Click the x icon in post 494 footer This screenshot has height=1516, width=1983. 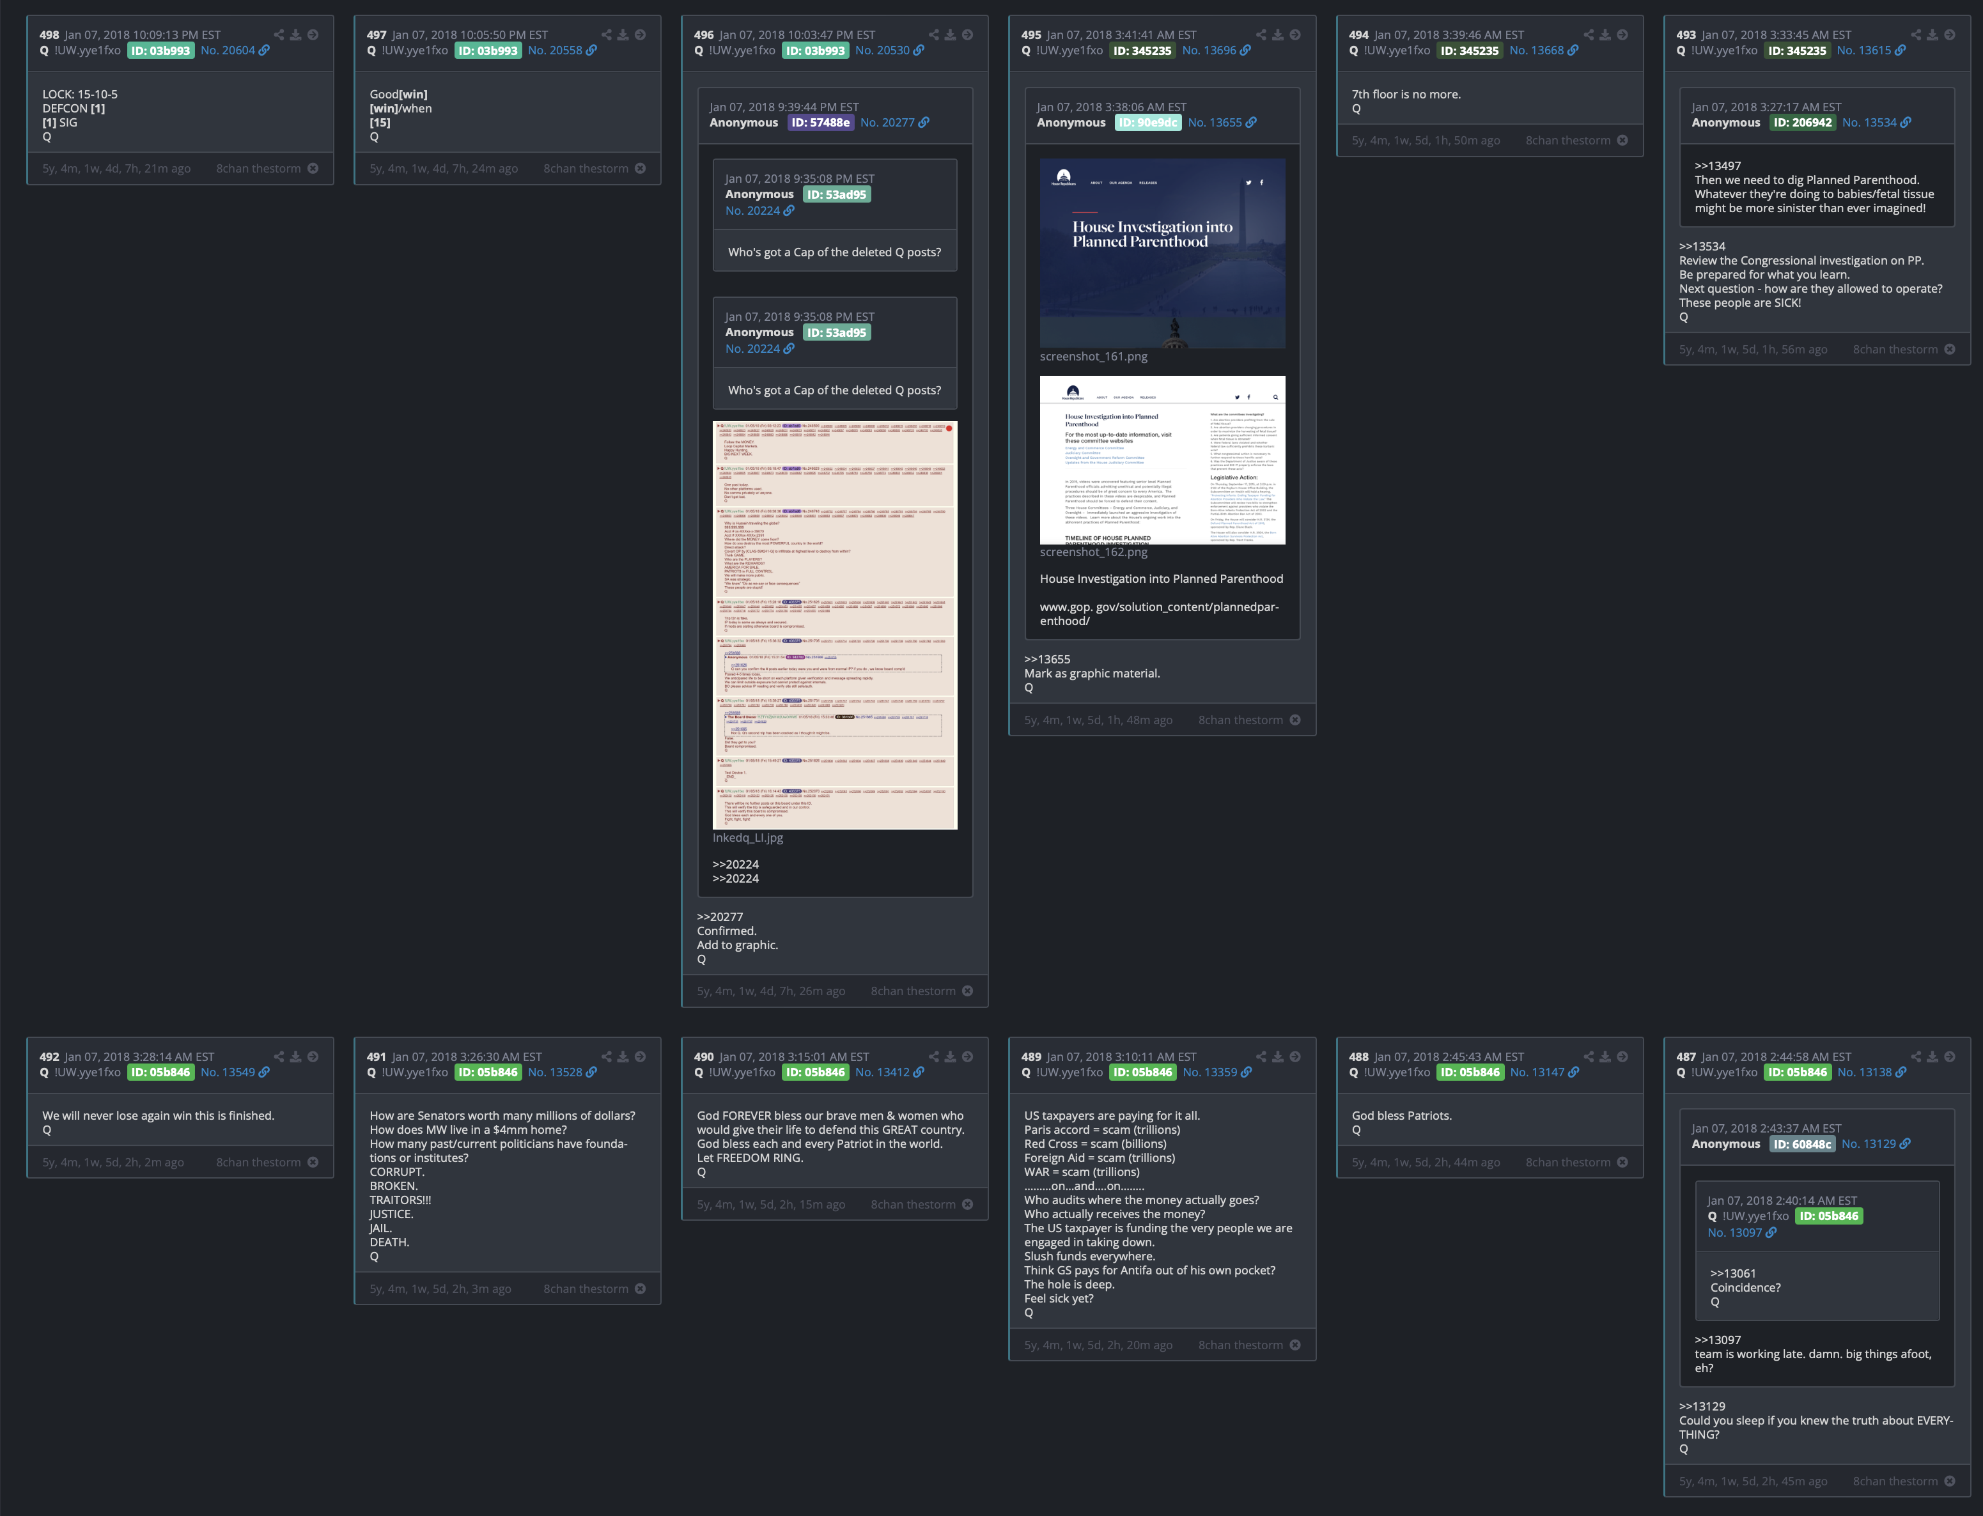[1622, 141]
